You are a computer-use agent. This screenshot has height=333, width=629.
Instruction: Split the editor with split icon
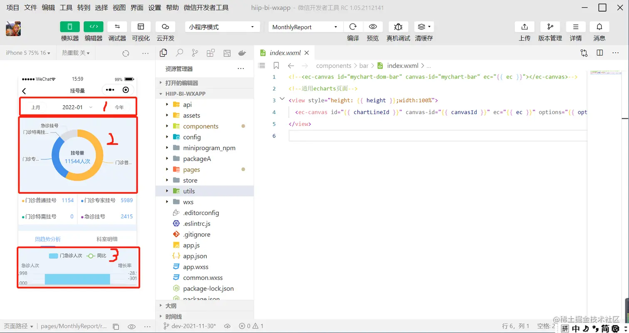(599, 53)
